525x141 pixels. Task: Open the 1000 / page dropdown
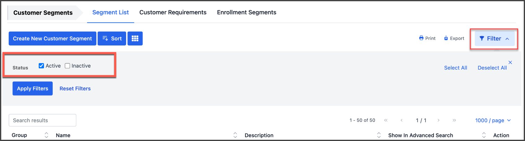click(493, 120)
